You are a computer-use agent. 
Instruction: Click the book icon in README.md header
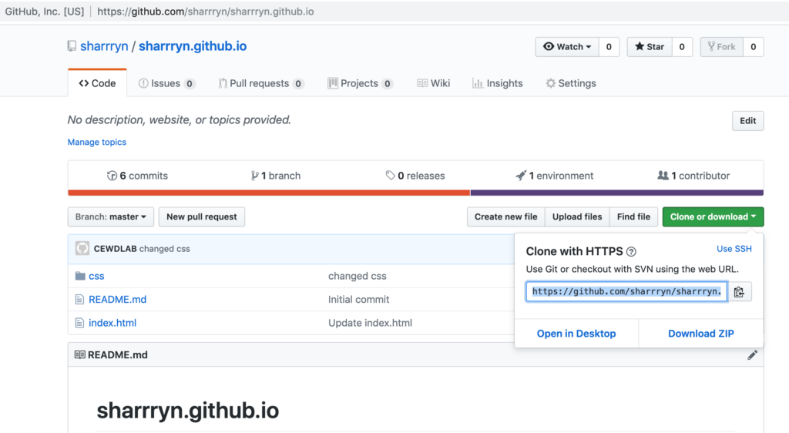pyautogui.click(x=79, y=355)
